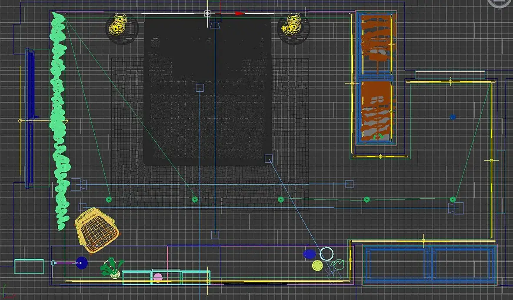Select the camera icon near the hedge

pyautogui.click(x=79, y=185)
